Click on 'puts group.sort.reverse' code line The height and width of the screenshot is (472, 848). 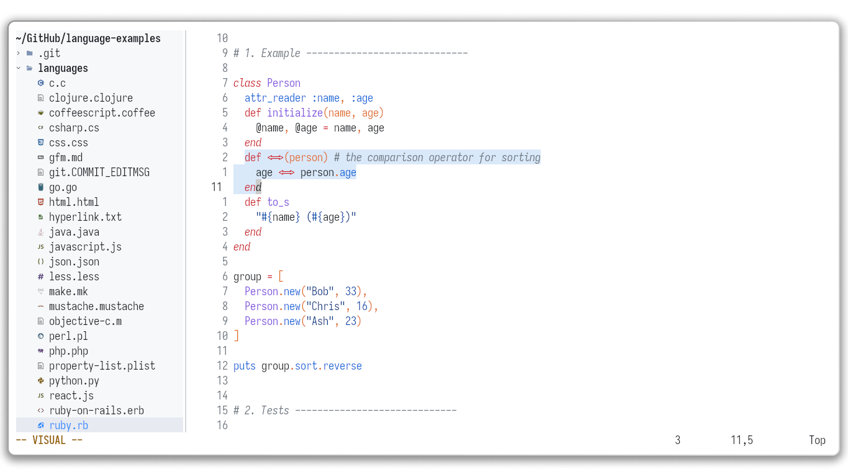coord(297,366)
